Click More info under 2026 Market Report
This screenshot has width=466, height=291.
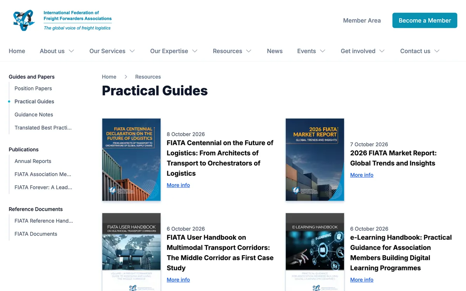pos(362,175)
